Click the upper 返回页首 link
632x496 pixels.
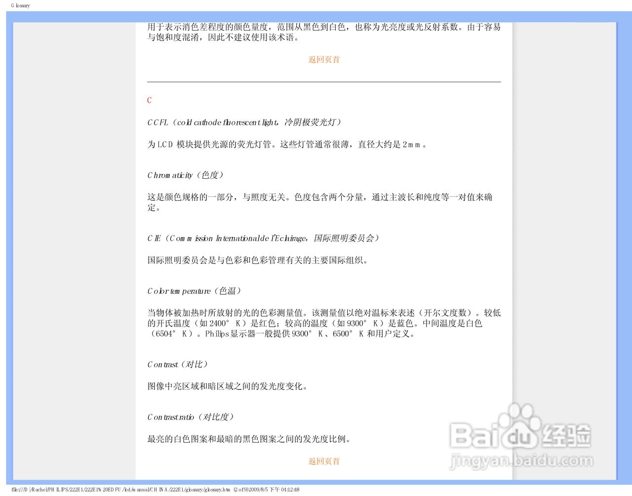pos(324,60)
